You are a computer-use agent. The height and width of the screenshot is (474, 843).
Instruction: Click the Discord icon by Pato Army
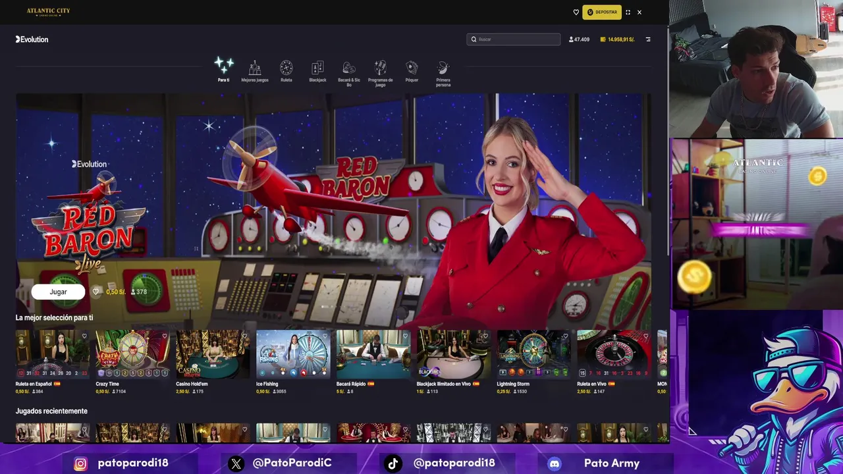pos(555,463)
